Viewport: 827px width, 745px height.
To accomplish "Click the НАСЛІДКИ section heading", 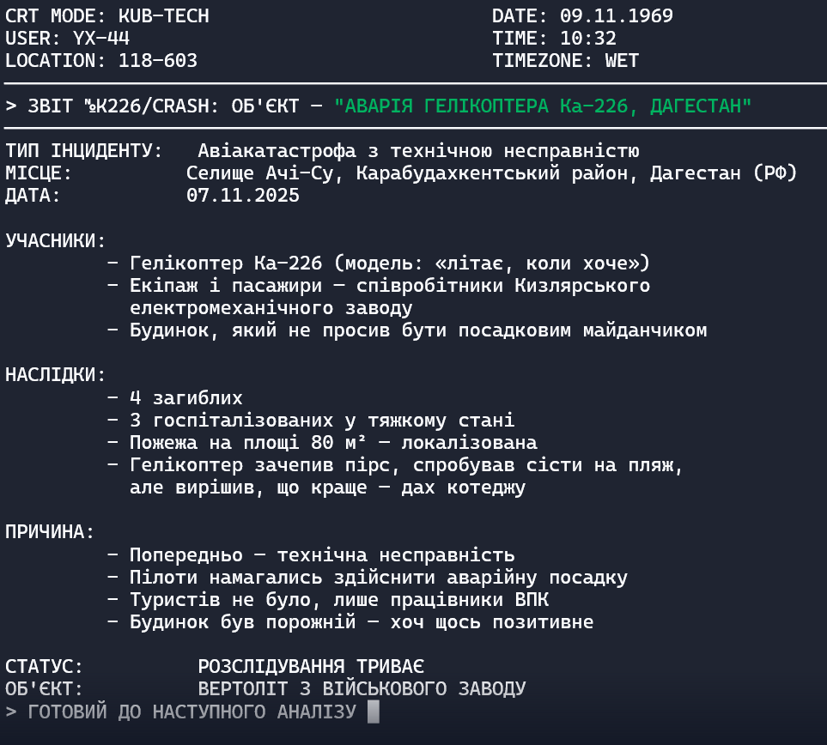I will (x=56, y=375).
